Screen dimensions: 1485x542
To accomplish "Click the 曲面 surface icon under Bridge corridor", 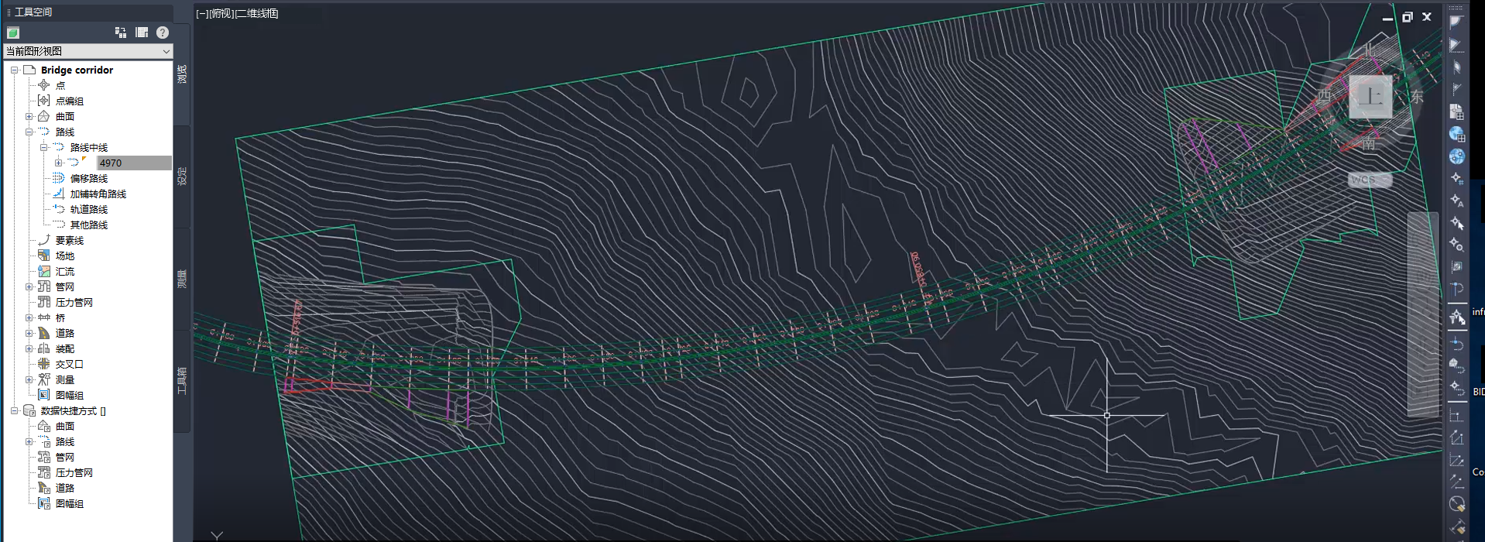I will point(44,116).
